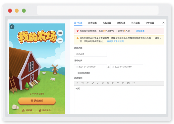174x124 pixels.
Task: Dismiss the yellow audit warning notice
Action: click(161, 39)
